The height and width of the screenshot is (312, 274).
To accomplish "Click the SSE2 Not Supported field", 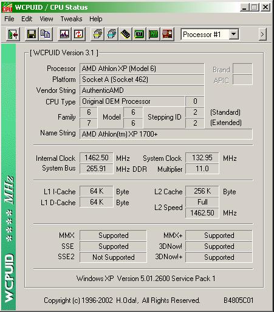I will 113,257.
